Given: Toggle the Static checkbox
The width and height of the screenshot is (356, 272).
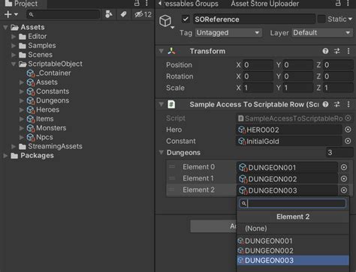Looking at the screenshot, I should pos(321,19).
